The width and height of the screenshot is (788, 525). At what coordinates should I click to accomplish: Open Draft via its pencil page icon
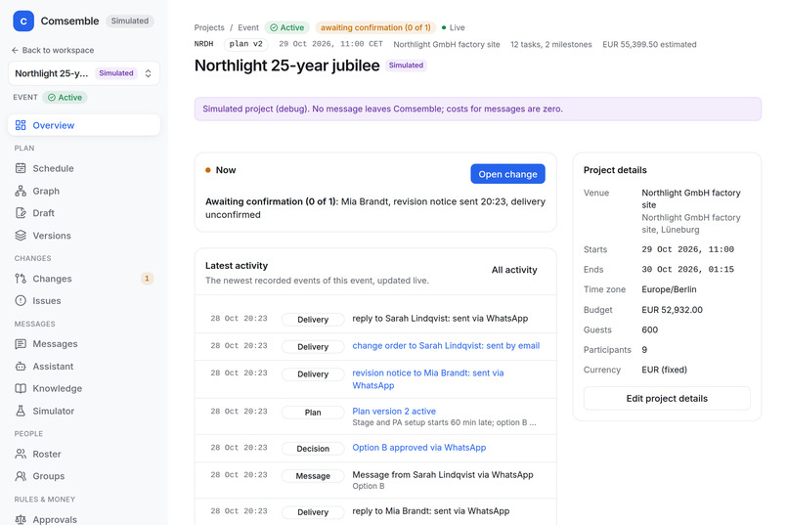coord(21,213)
